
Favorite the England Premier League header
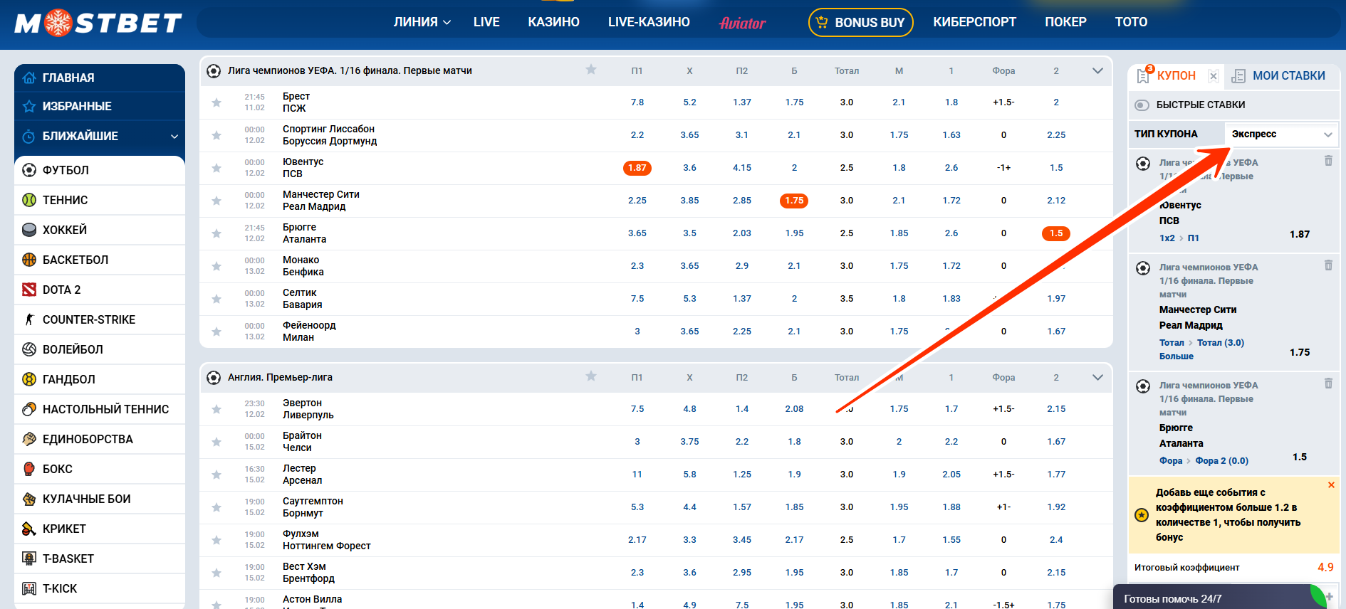pyautogui.click(x=590, y=376)
